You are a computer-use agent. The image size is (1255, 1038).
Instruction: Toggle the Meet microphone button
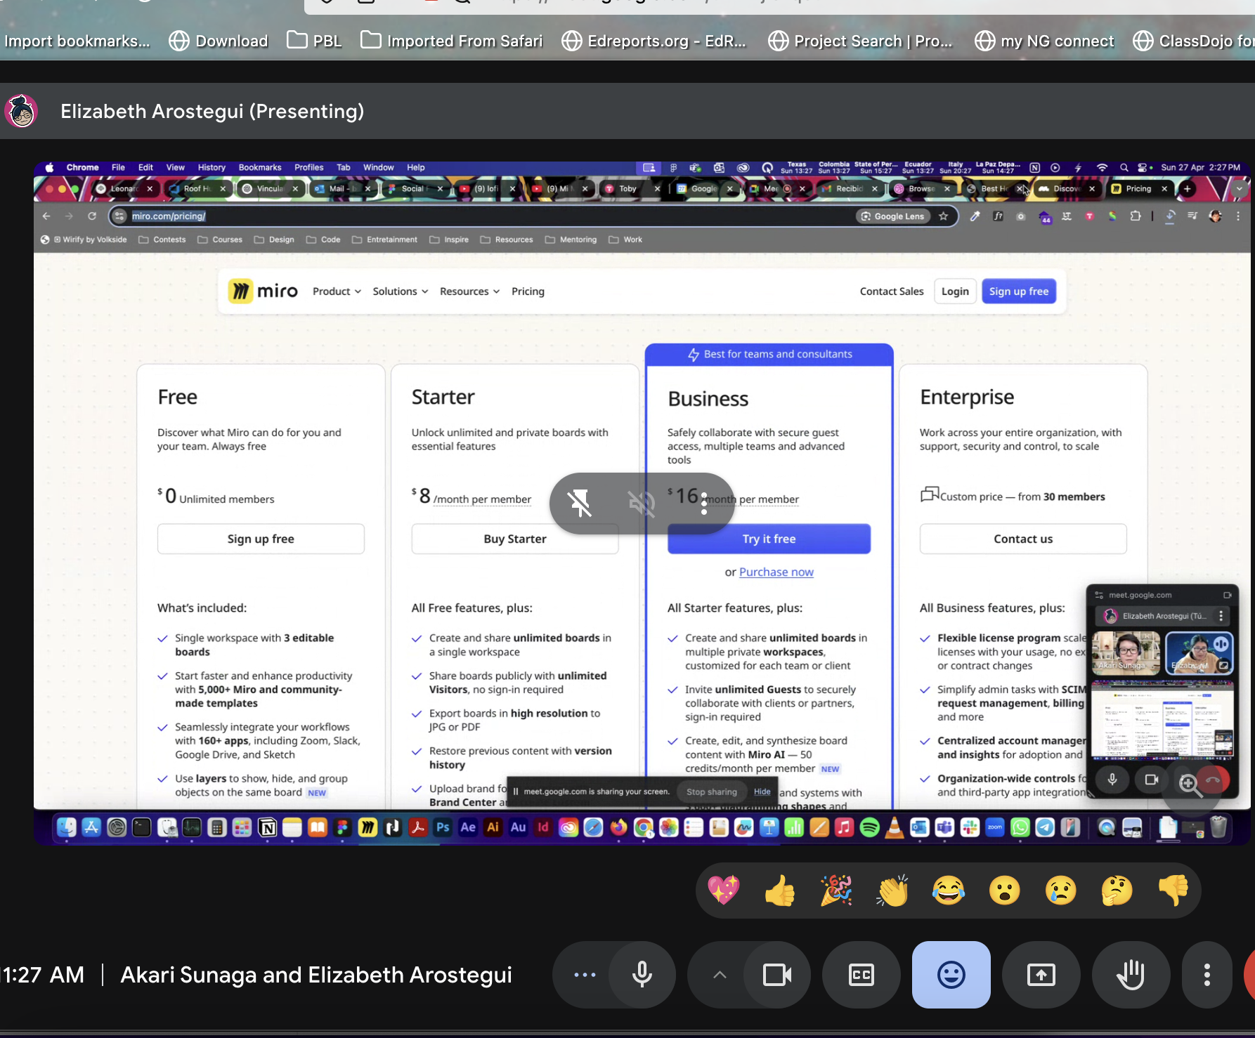pos(642,975)
